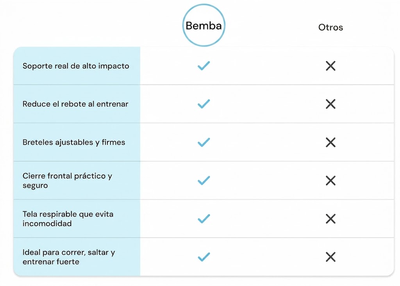Select the Reduce el rebote al entrenar label
400x286 pixels.
click(x=75, y=104)
